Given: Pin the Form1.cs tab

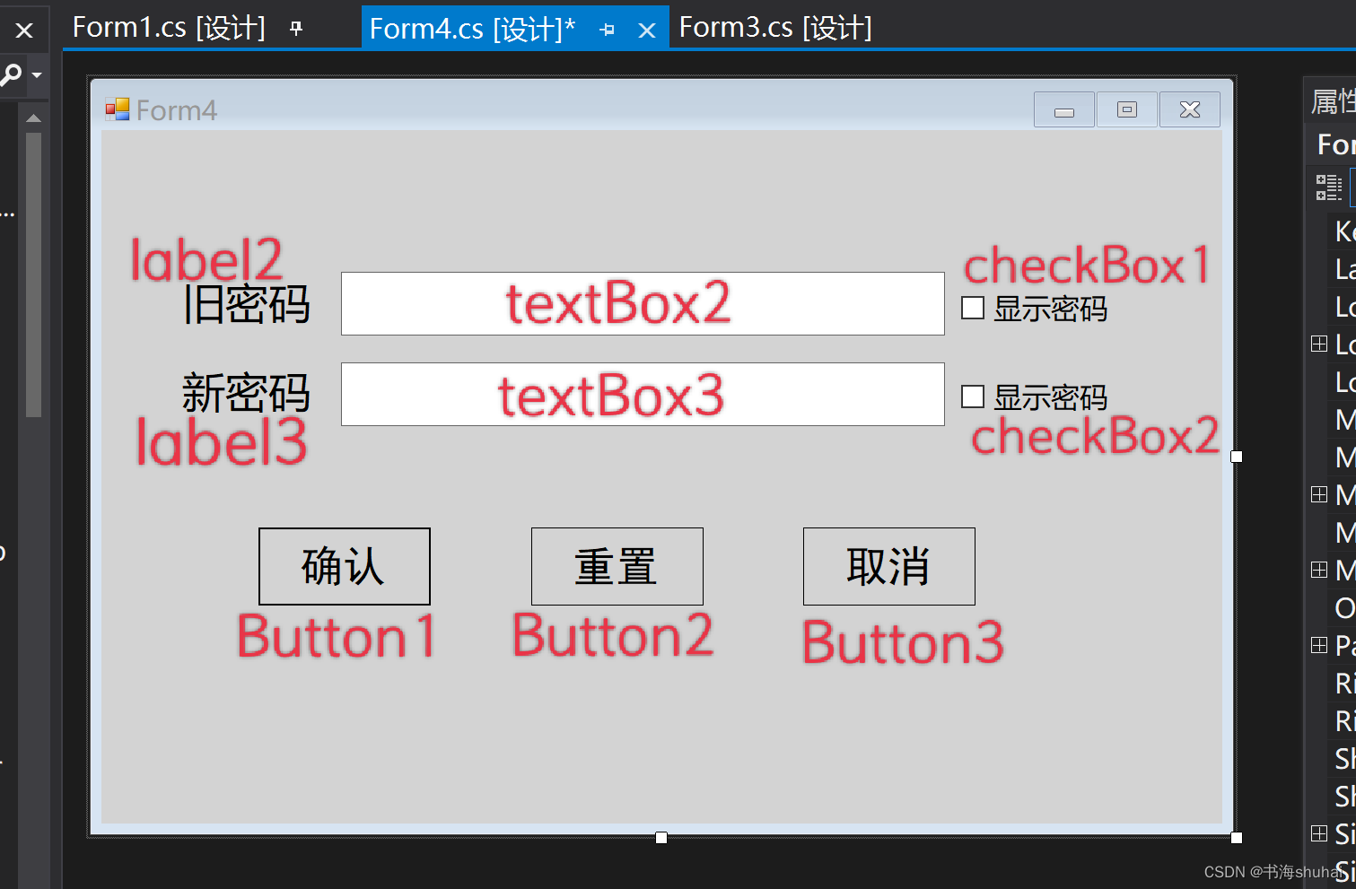Looking at the screenshot, I should coord(296,29).
